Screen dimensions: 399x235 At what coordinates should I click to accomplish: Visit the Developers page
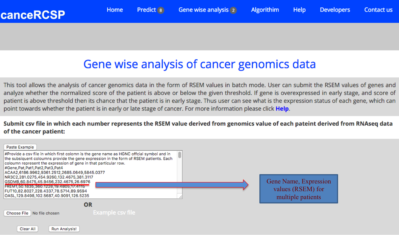tap(335, 10)
